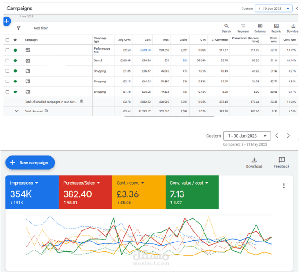Select the green Conv. value / cost tile
Viewport: 302px width, 272px height.
[192, 192]
